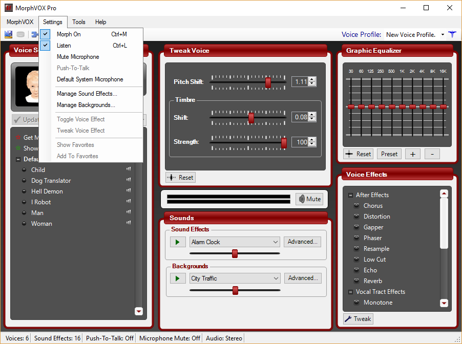Toggle the Distortion effect
This screenshot has width=462, height=344.
[x=356, y=217]
